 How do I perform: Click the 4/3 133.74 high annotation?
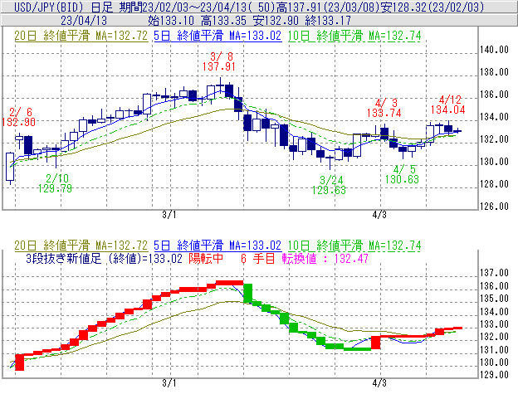[384, 108]
